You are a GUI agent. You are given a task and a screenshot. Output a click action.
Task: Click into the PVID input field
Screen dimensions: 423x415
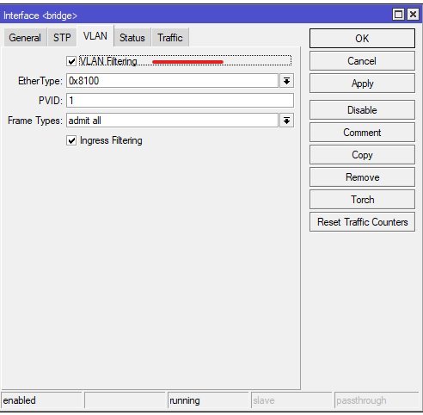click(180, 101)
